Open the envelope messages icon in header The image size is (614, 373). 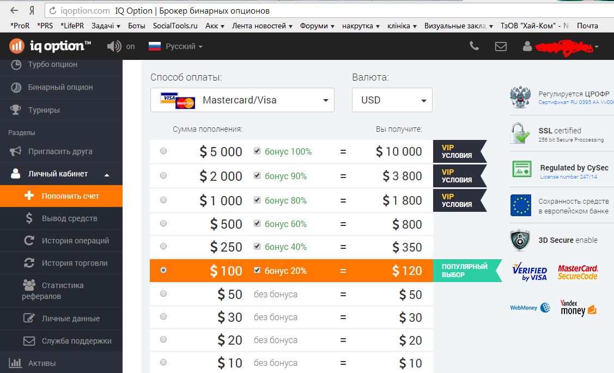(x=501, y=46)
